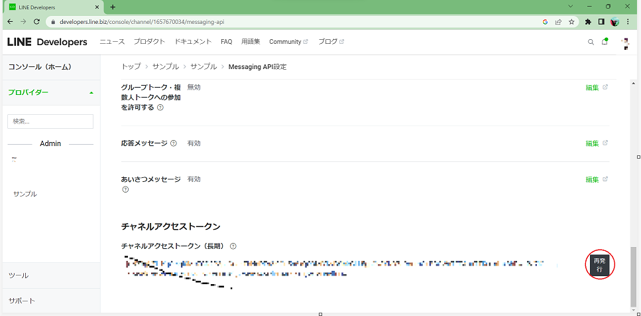Open the ブログ external link

click(331, 41)
